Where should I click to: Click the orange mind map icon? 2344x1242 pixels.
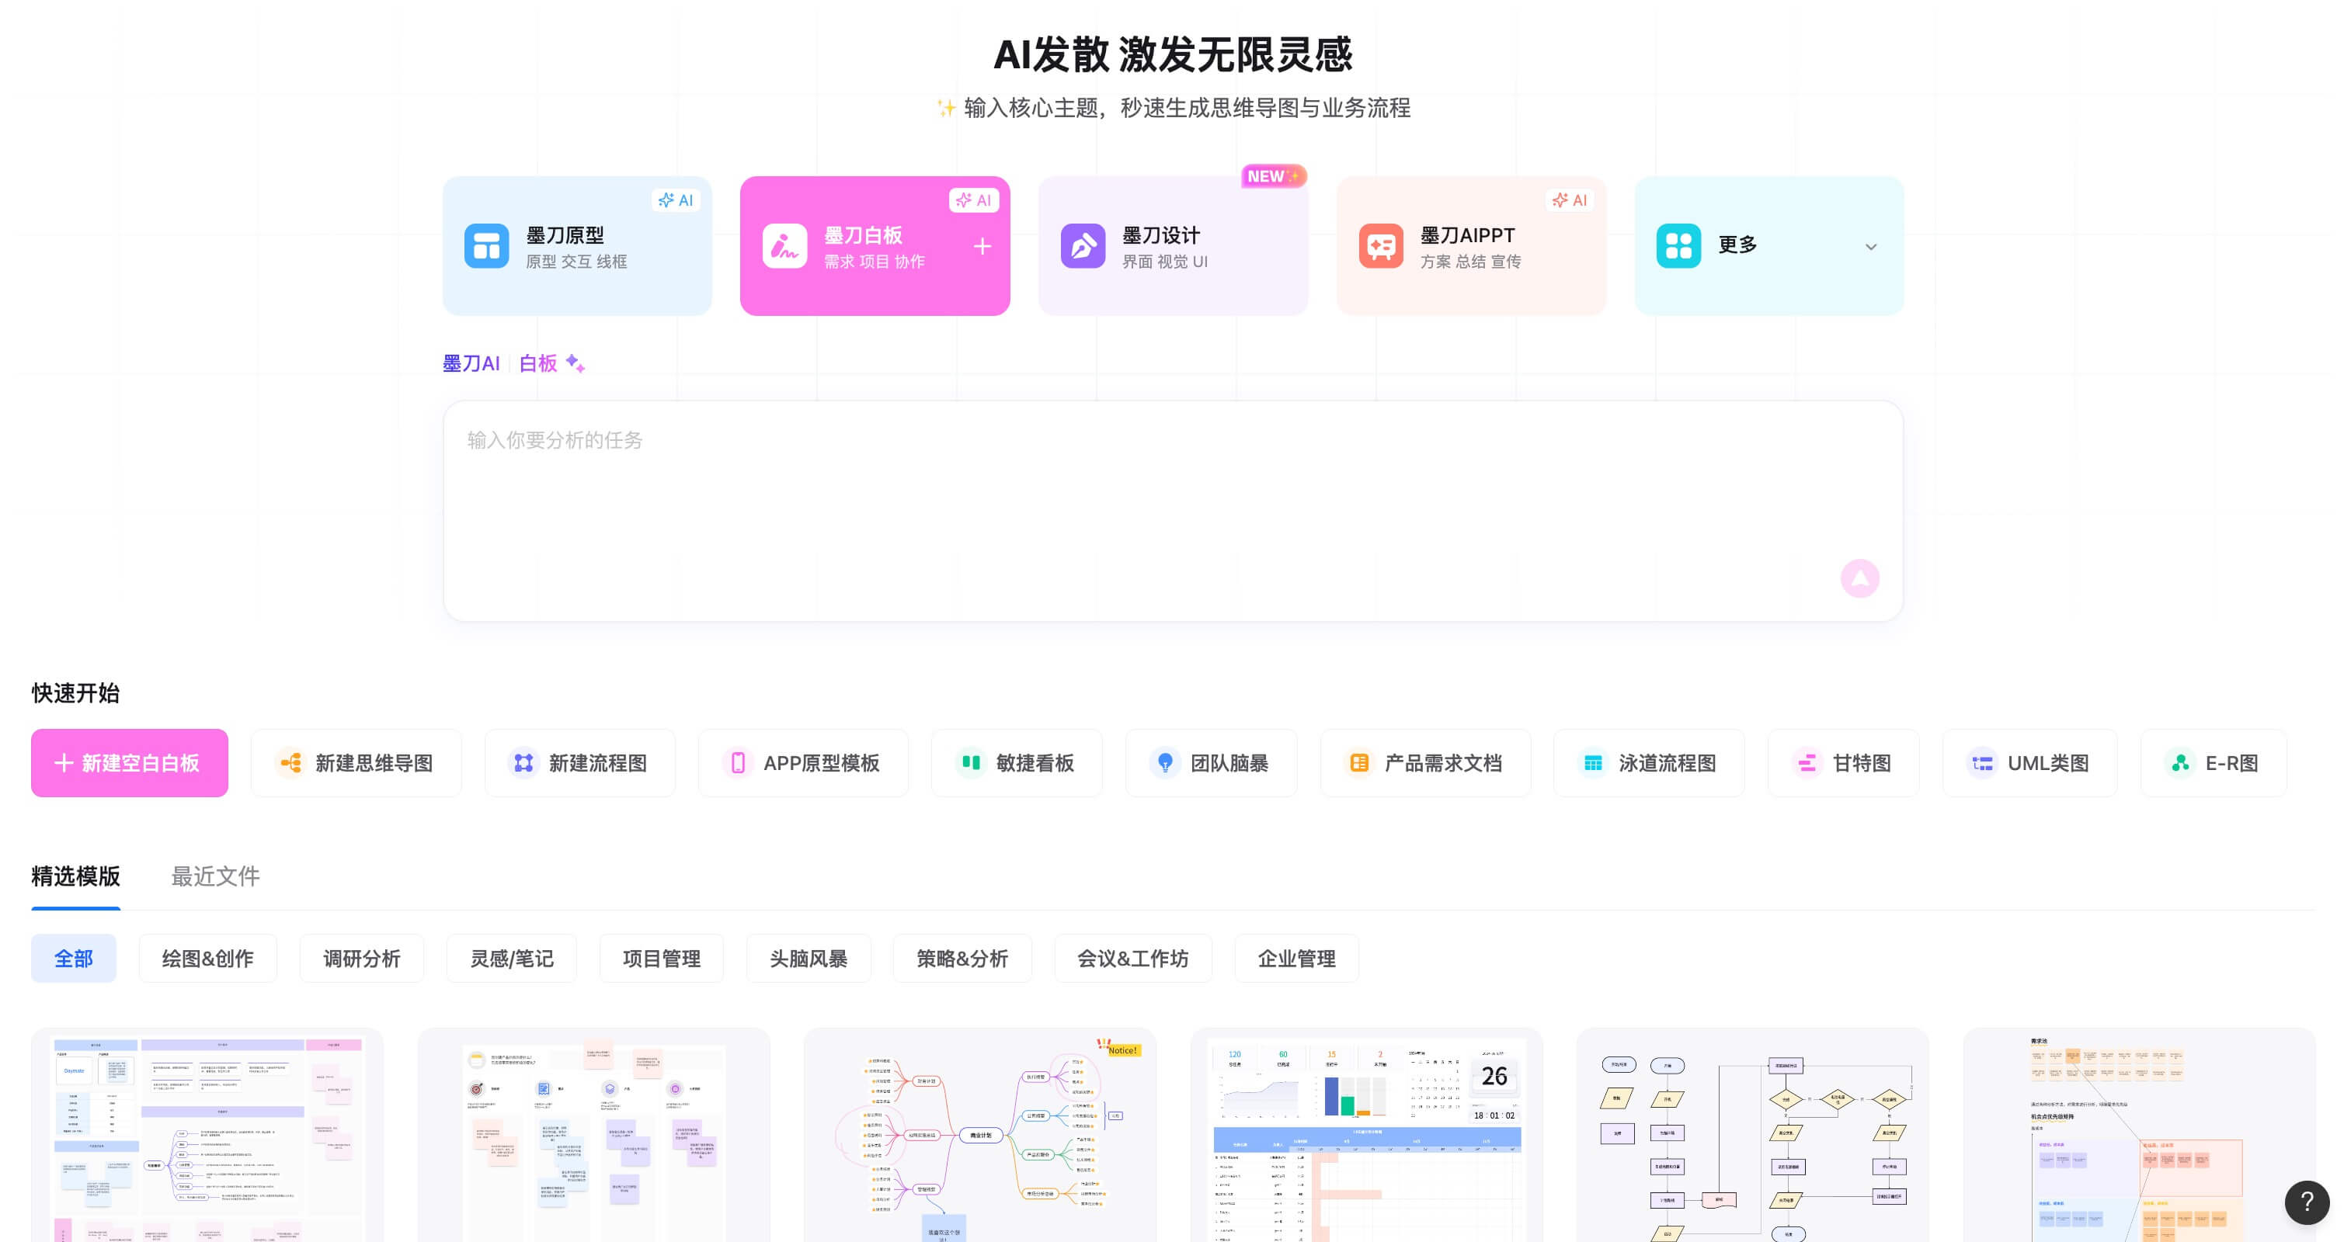(x=290, y=763)
